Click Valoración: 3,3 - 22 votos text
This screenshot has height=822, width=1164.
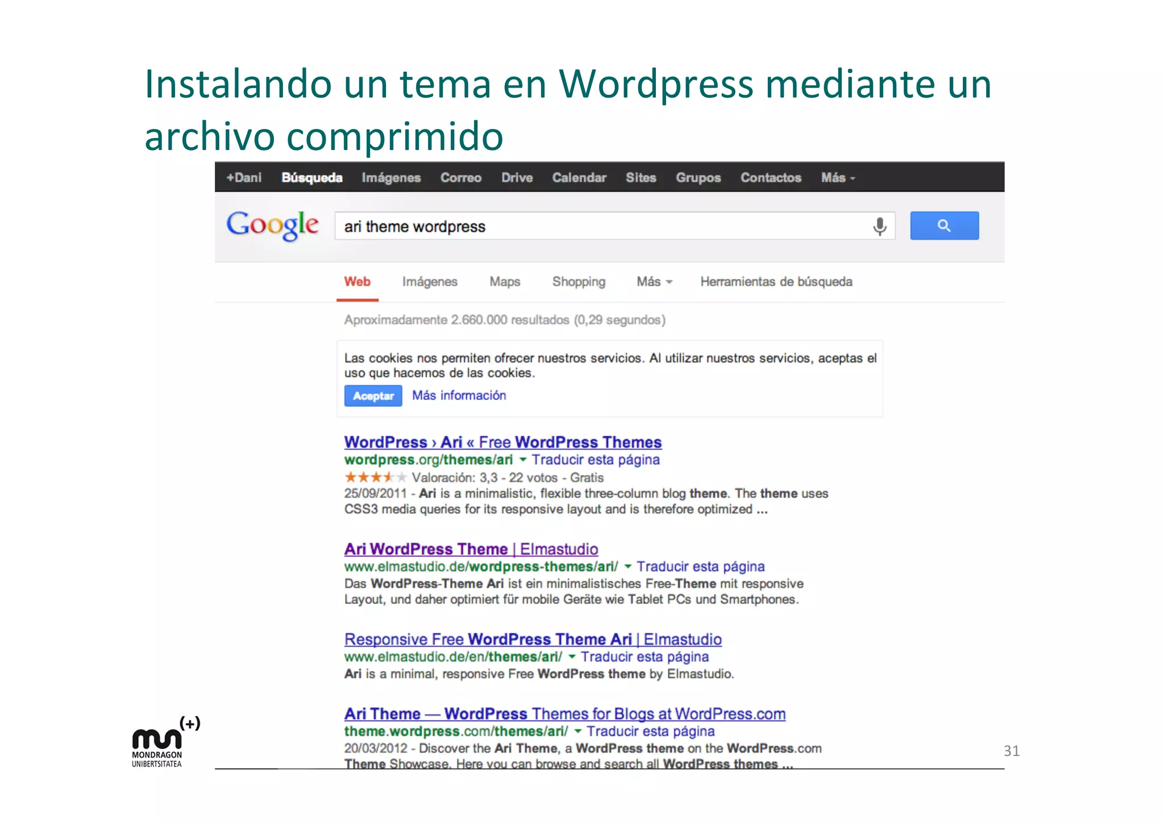tap(485, 478)
